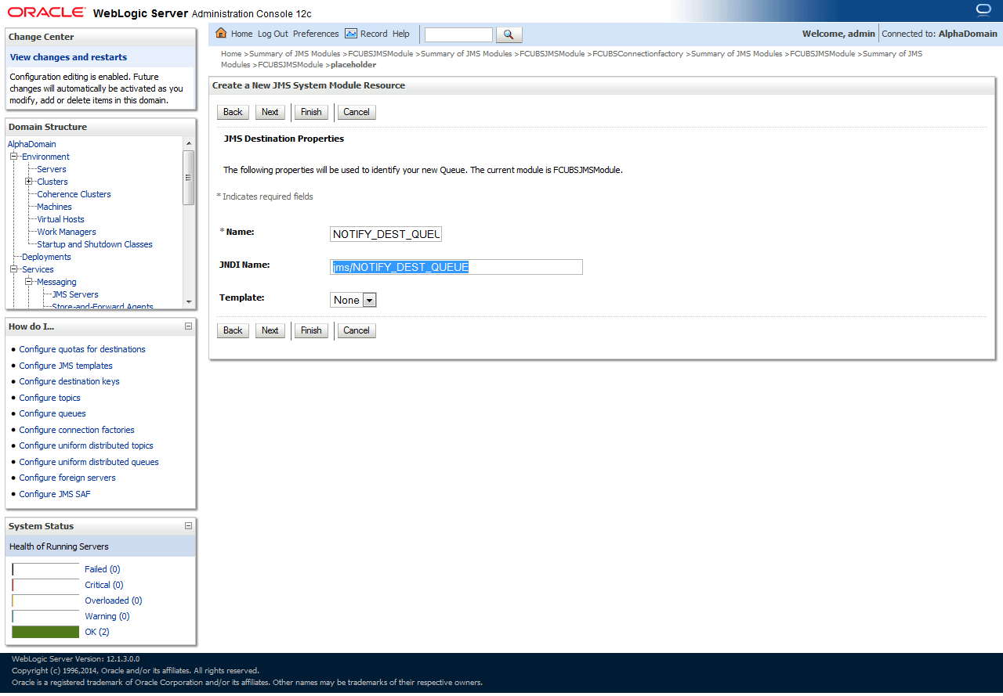The height and width of the screenshot is (696, 1003).
Task: Click the first Summary of JMS Modules breadcrumb
Action: point(295,54)
